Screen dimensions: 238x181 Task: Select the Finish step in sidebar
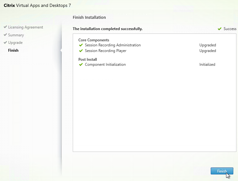tap(13, 50)
